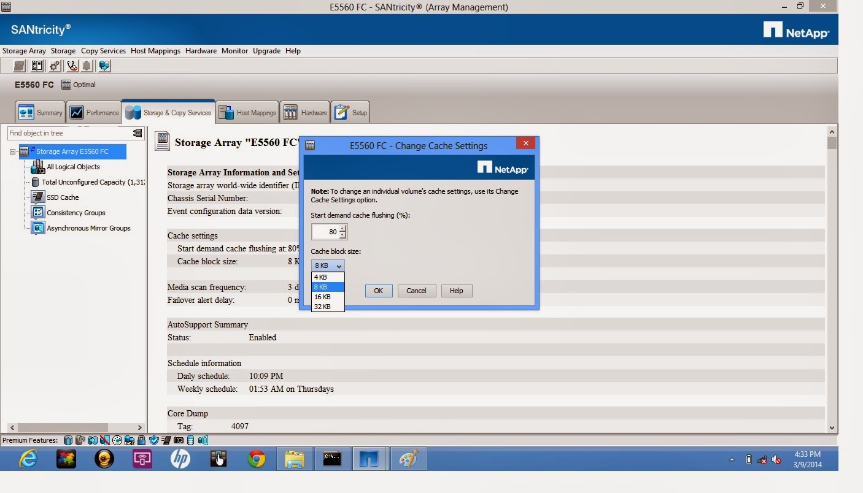This screenshot has width=863, height=493.
Task: Click the gauge icon in Premium Features bar
Action: [x=117, y=440]
